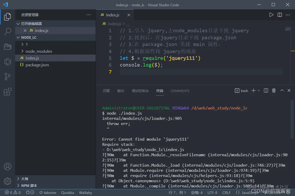Switch to the 终端 (Terminal) tab
Viewport: 295px width, 196px height.
click(x=160, y=91)
